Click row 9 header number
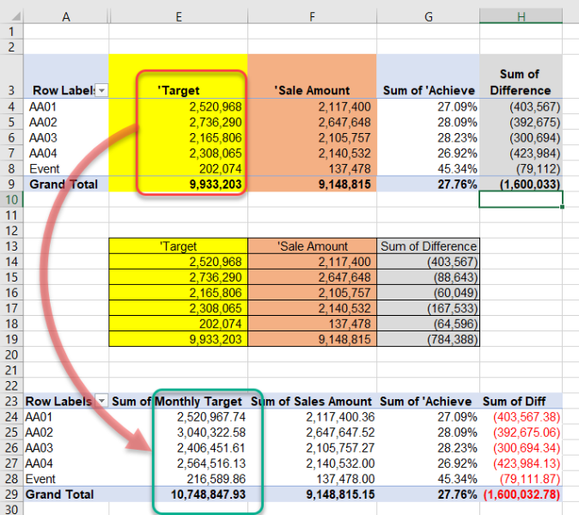This screenshot has width=579, height=515. pos(12,184)
